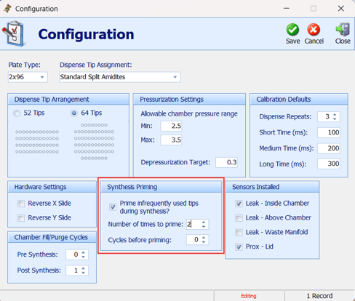Screen dimensions: 355x301
Task: Click the app icon in title bar
Action: [7, 9]
